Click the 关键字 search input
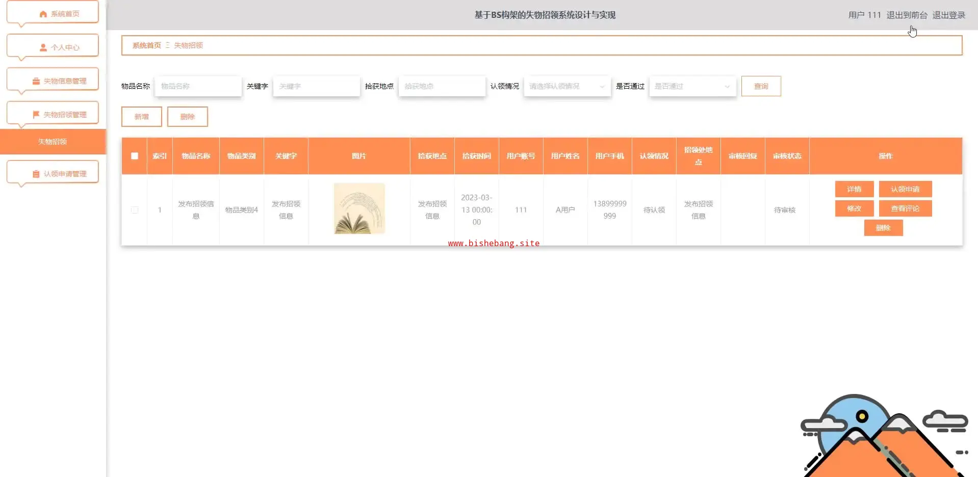The height and width of the screenshot is (477, 978). [317, 87]
